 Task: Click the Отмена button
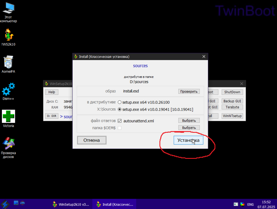point(92,140)
